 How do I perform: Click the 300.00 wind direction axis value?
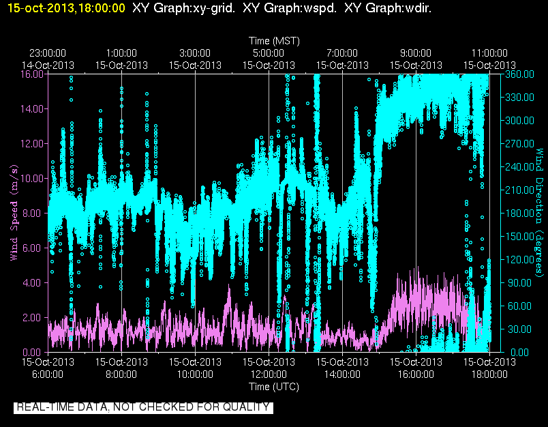tap(519, 121)
